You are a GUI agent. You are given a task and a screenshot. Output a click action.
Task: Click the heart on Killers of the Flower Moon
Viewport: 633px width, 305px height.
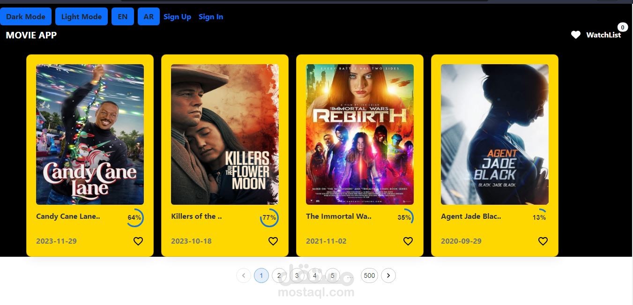click(x=273, y=241)
